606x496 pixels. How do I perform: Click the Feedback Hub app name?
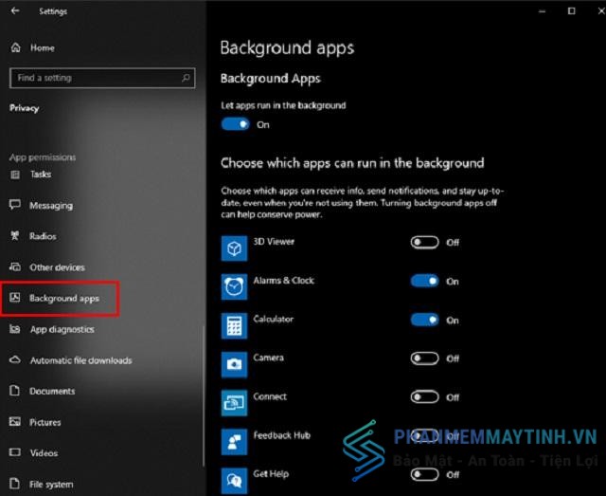coord(282,435)
